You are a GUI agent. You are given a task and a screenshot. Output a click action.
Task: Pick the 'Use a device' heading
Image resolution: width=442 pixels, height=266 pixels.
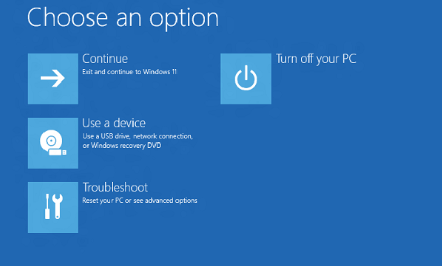point(114,123)
